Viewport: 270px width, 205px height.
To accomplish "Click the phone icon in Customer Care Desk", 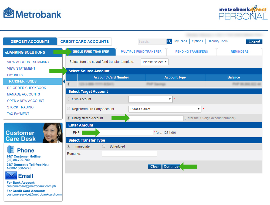I will (11, 149).
